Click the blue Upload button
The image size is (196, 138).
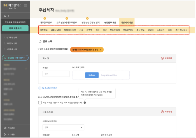pyautogui.click(x=92, y=75)
